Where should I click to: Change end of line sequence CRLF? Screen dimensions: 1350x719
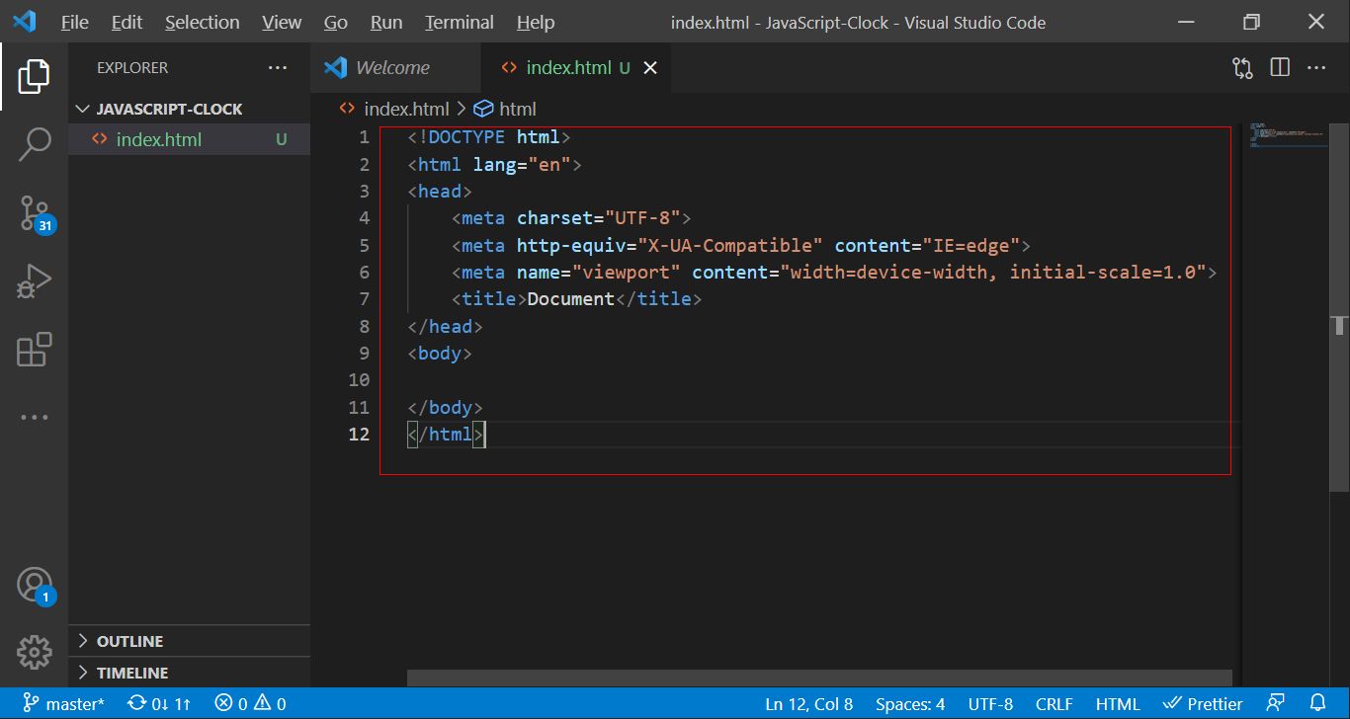(1054, 704)
